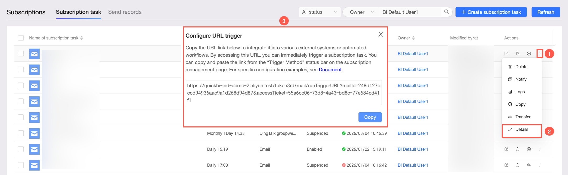
Task: Click the search magnifier icon
Action: click(447, 12)
